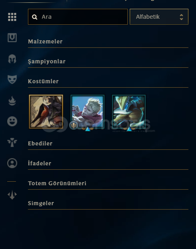Select the summoner icons profile filter

12,163
